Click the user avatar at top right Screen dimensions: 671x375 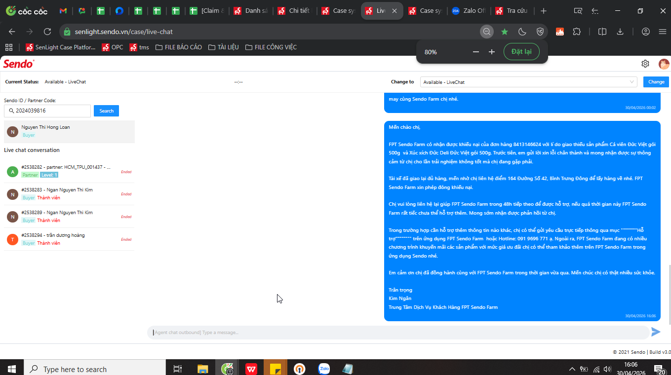click(x=664, y=64)
